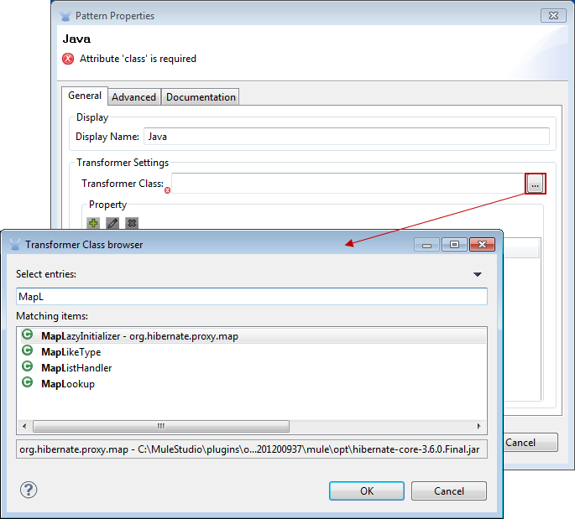575x519 pixels.
Task: Click the pencil edit property icon
Action: click(112, 223)
